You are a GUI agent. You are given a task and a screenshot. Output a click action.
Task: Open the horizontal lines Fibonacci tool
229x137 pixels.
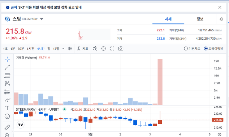[7, 75]
